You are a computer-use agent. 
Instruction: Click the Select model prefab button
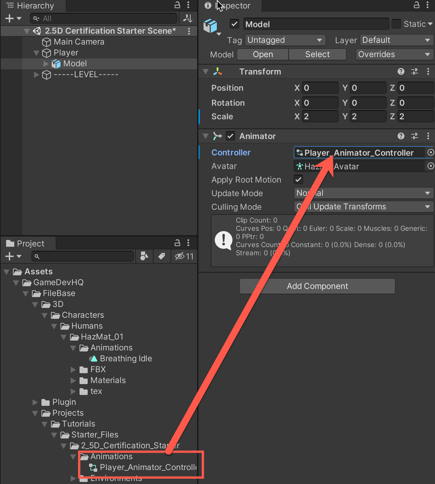[317, 54]
